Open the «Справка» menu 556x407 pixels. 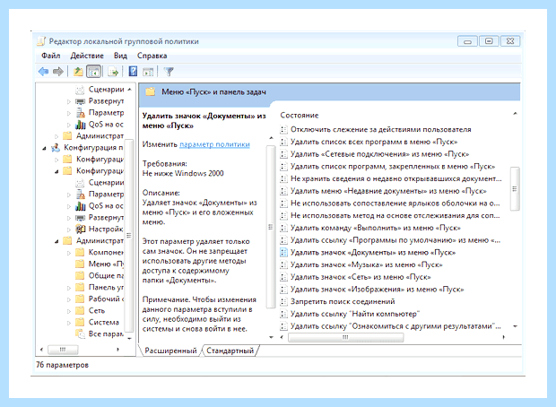(152, 56)
